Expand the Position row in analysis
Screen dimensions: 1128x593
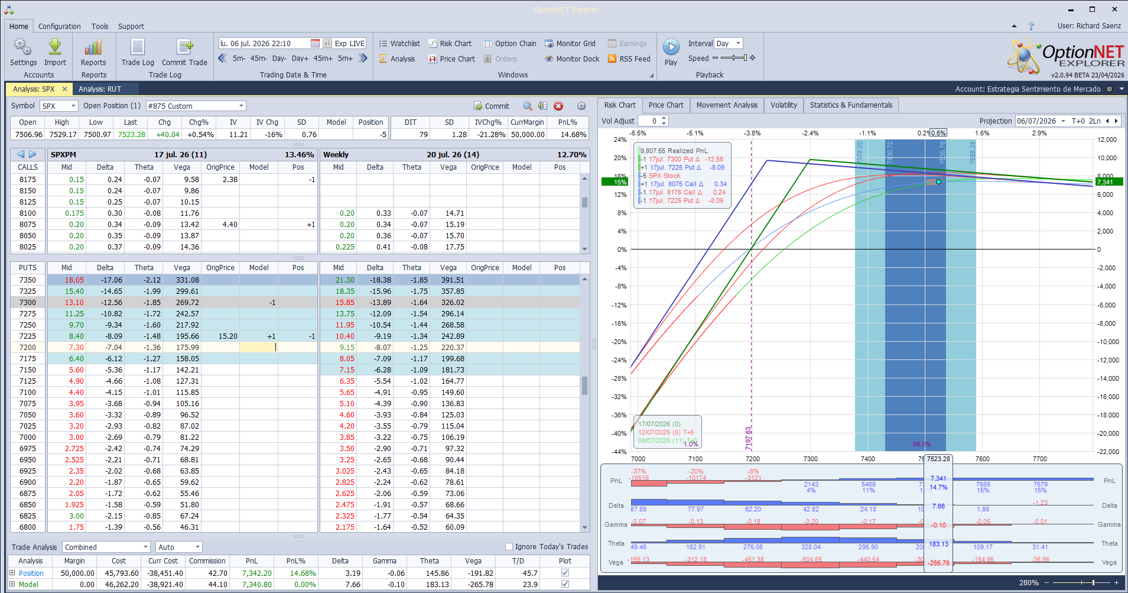click(x=12, y=573)
